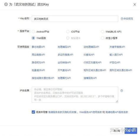Viewport: 140px width, 136px height.
Task: Select the Web服务 radio button
Action: [x=33, y=38]
